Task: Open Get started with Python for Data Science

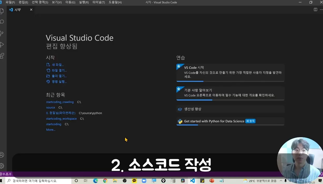Action: tap(230, 121)
